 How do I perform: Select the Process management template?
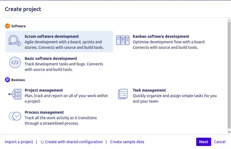pyautogui.click(x=44, y=113)
